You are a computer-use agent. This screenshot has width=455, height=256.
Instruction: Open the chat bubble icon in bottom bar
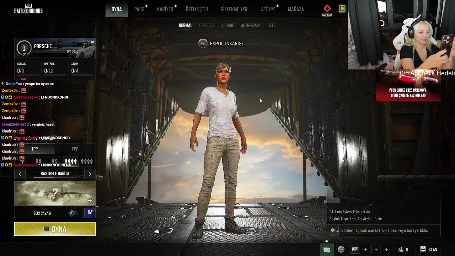(327, 250)
